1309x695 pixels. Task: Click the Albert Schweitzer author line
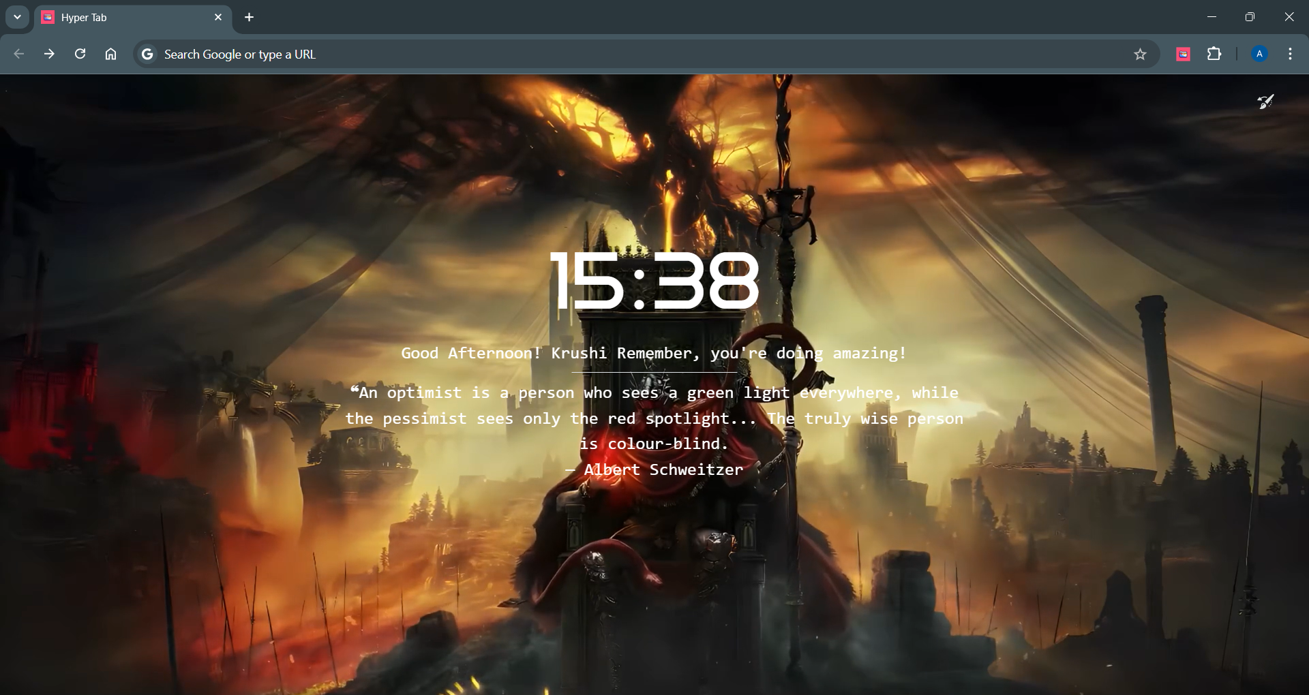coord(654,469)
